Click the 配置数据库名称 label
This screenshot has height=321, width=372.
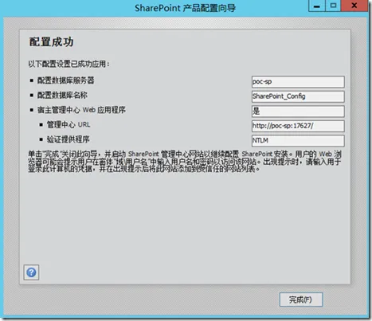coord(62,95)
